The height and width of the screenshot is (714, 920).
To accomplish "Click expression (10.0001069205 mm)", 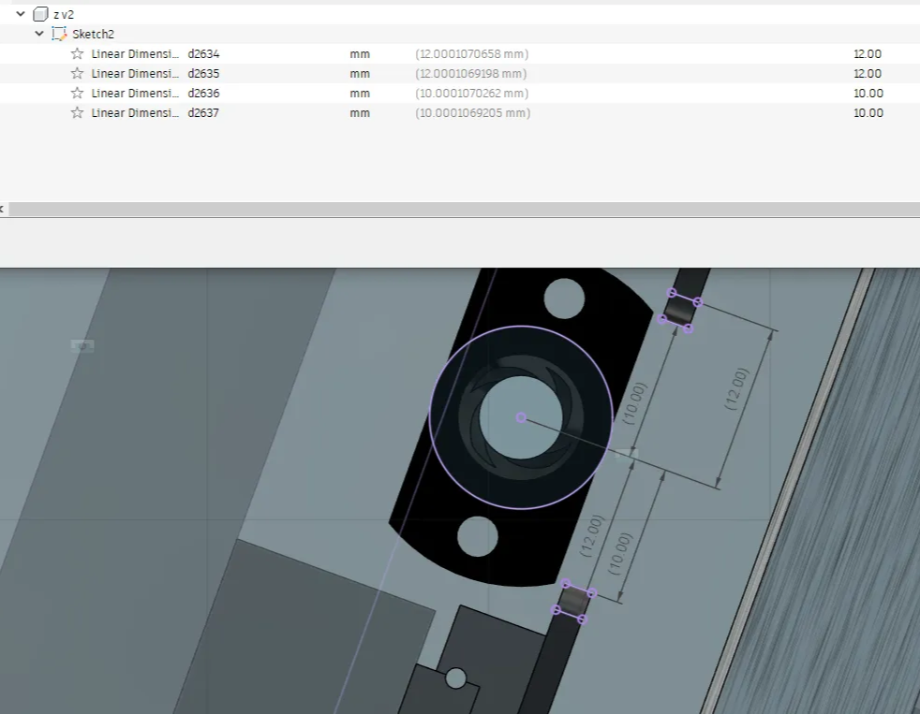I will tap(473, 112).
